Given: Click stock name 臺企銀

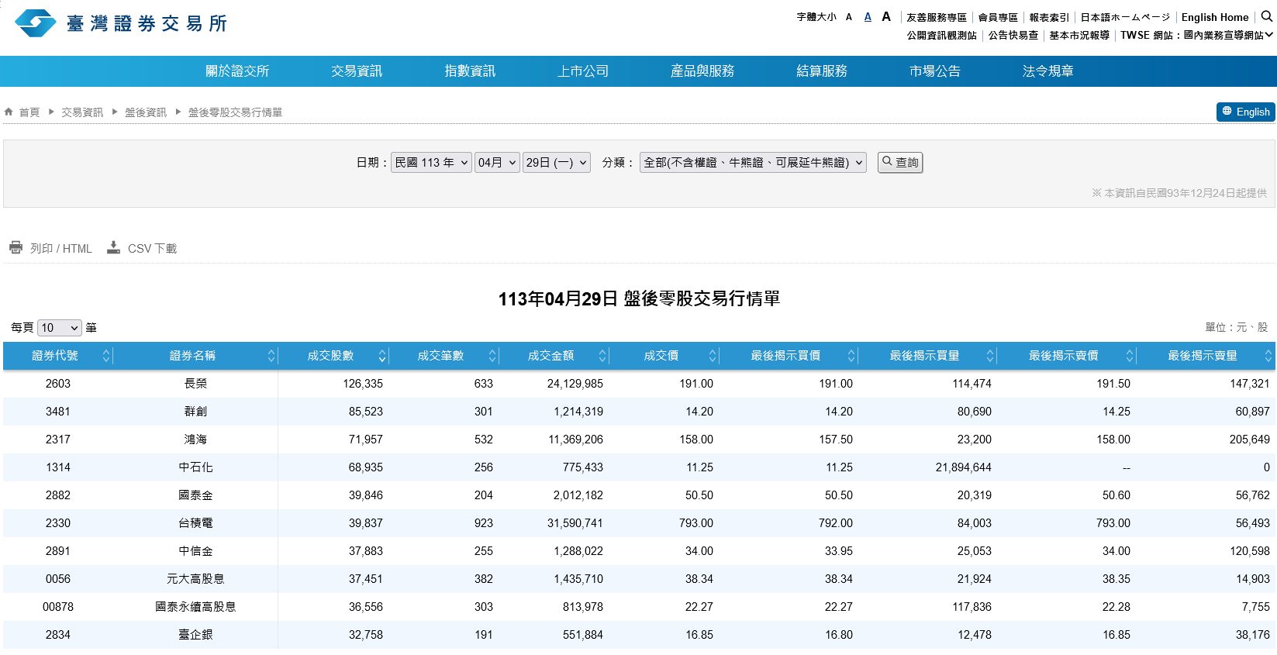Looking at the screenshot, I should pyautogui.click(x=195, y=635).
